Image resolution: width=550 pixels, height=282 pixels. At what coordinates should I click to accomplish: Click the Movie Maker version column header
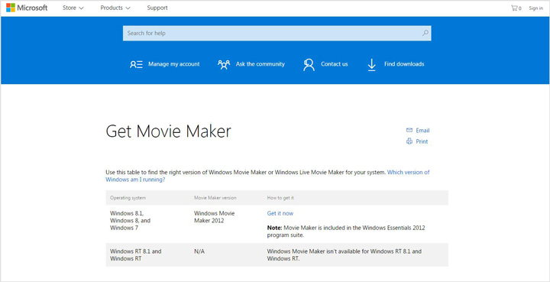(215, 198)
